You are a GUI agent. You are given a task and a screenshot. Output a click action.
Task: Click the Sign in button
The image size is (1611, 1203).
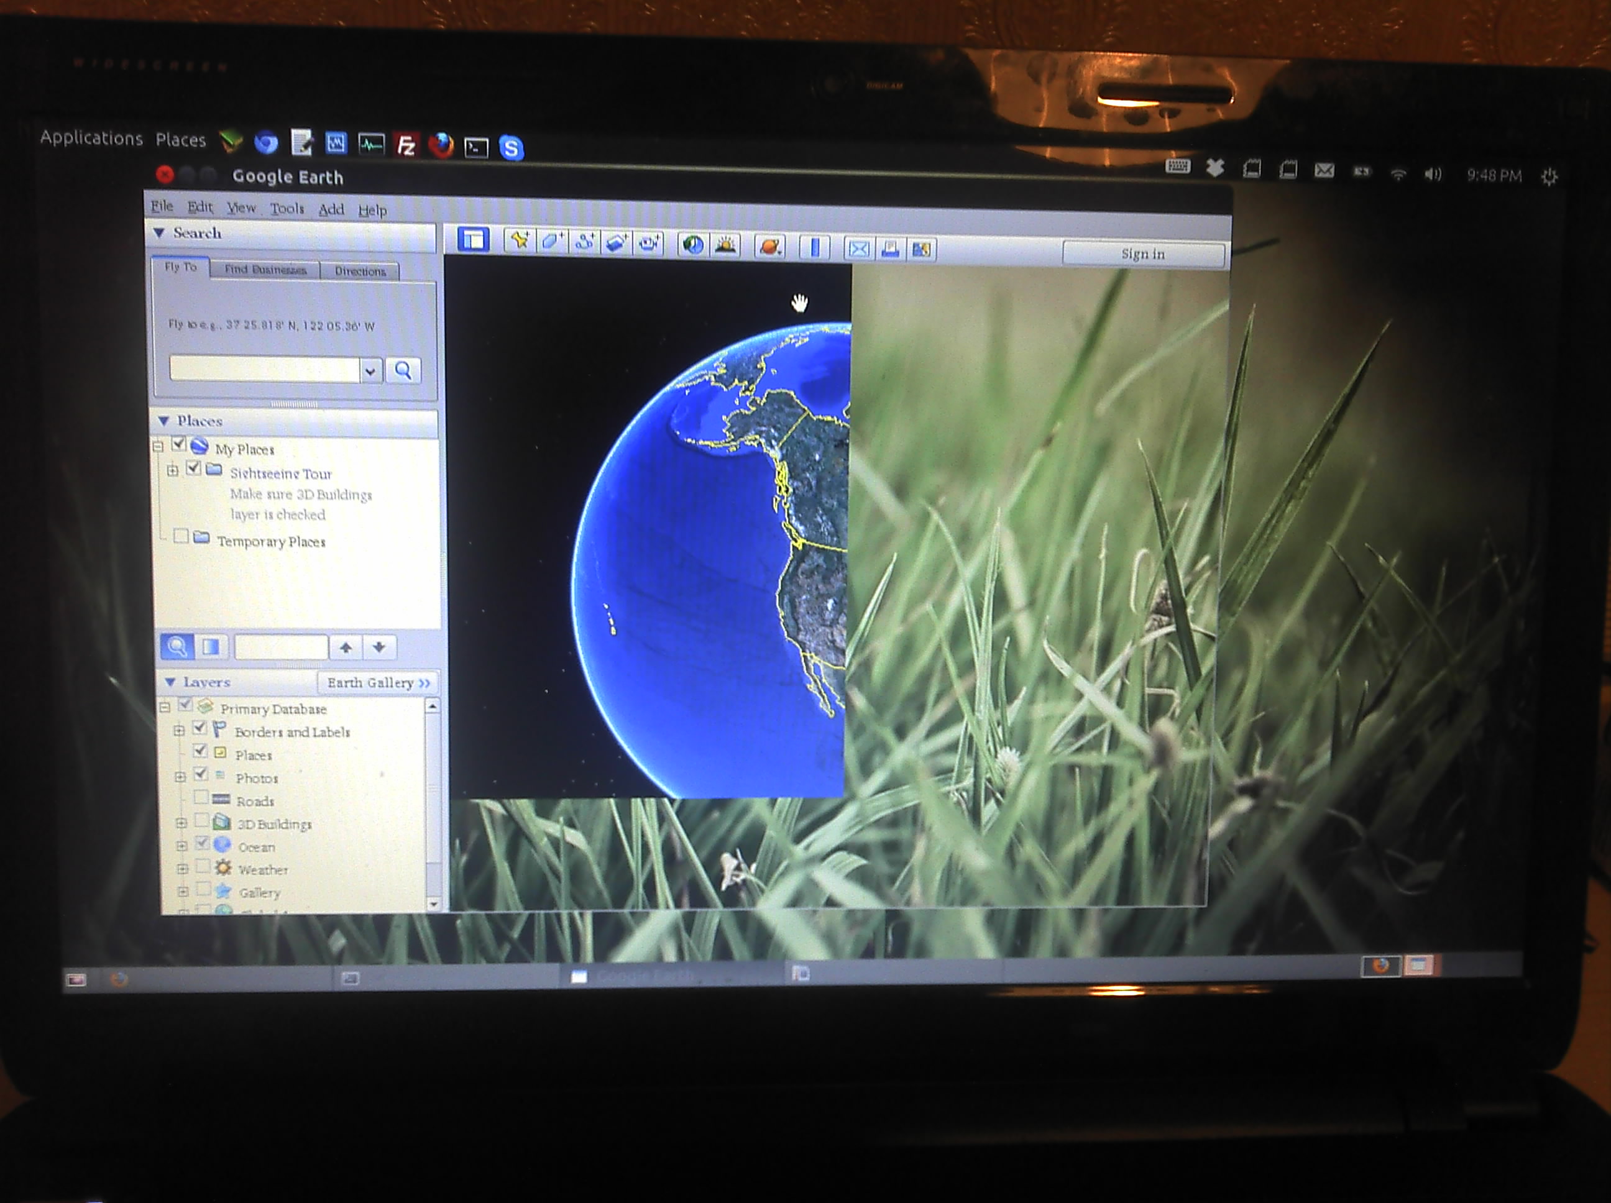point(1143,254)
